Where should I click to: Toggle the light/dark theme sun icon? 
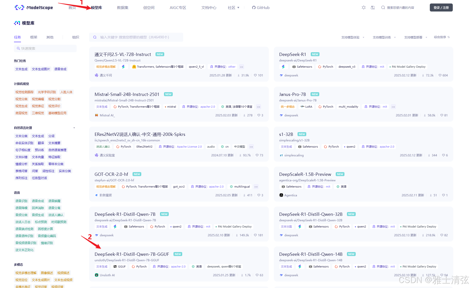pyautogui.click(x=364, y=7)
